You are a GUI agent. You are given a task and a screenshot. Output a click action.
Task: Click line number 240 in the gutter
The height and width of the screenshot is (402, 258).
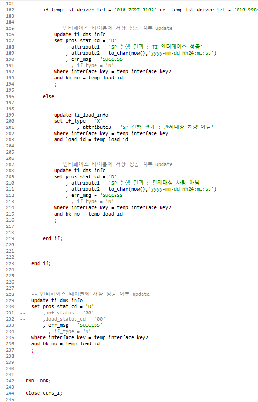pyautogui.click(x=10, y=368)
